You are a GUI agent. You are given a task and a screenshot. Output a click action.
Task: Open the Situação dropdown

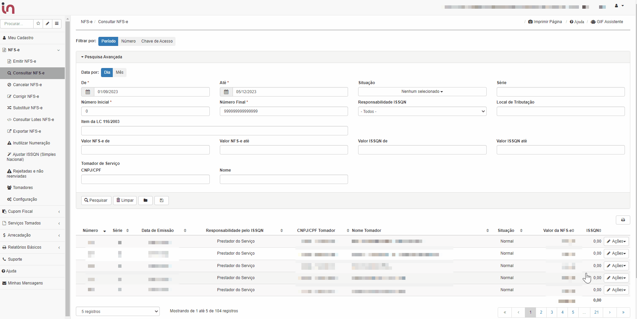422,92
